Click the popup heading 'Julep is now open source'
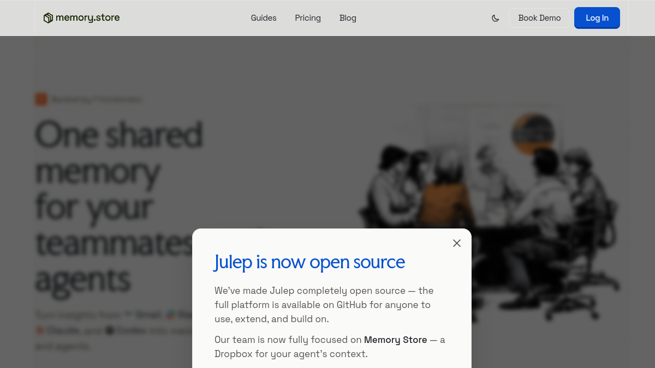The height and width of the screenshot is (368, 655). 309,262
